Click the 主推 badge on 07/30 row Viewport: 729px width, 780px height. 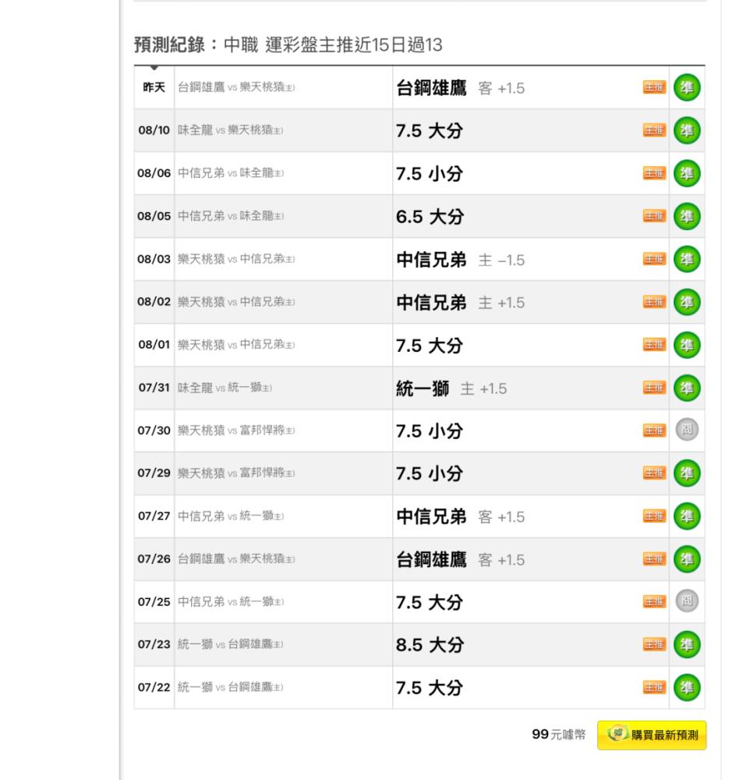[654, 431]
